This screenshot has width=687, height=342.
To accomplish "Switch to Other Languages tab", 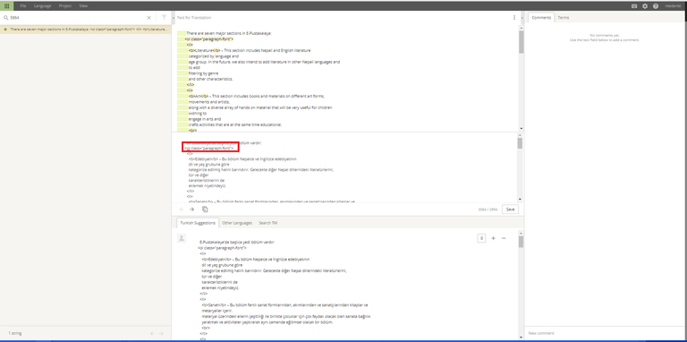I will click(237, 223).
